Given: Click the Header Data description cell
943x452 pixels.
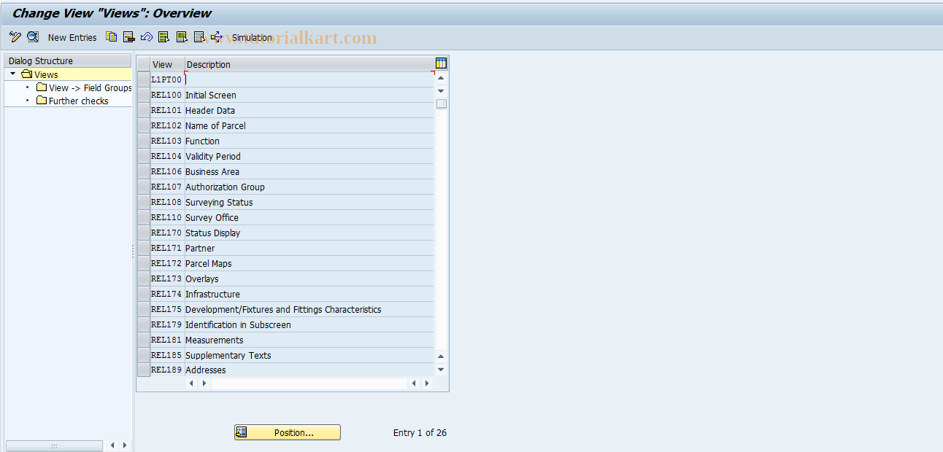Looking at the screenshot, I should [x=309, y=110].
